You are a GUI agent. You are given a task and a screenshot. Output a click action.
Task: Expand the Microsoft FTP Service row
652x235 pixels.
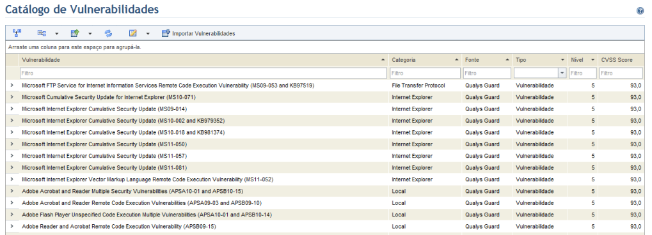12,85
